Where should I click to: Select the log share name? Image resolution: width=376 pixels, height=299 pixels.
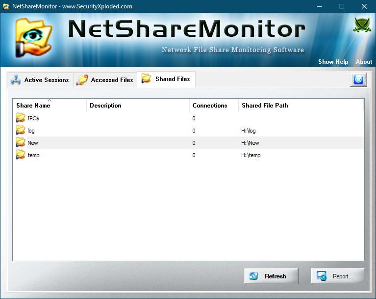(x=31, y=131)
